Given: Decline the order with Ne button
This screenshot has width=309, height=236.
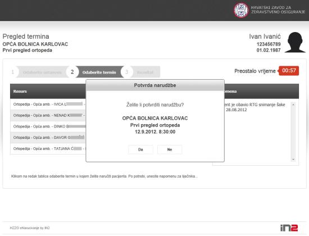Looking at the screenshot, I should [x=170, y=149].
